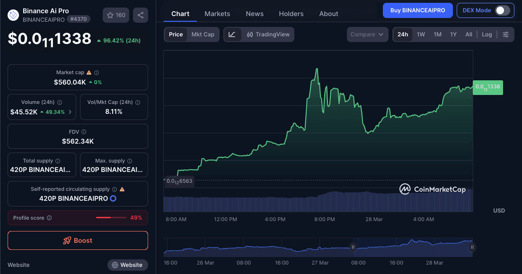Open the USD currency selector

click(x=499, y=210)
